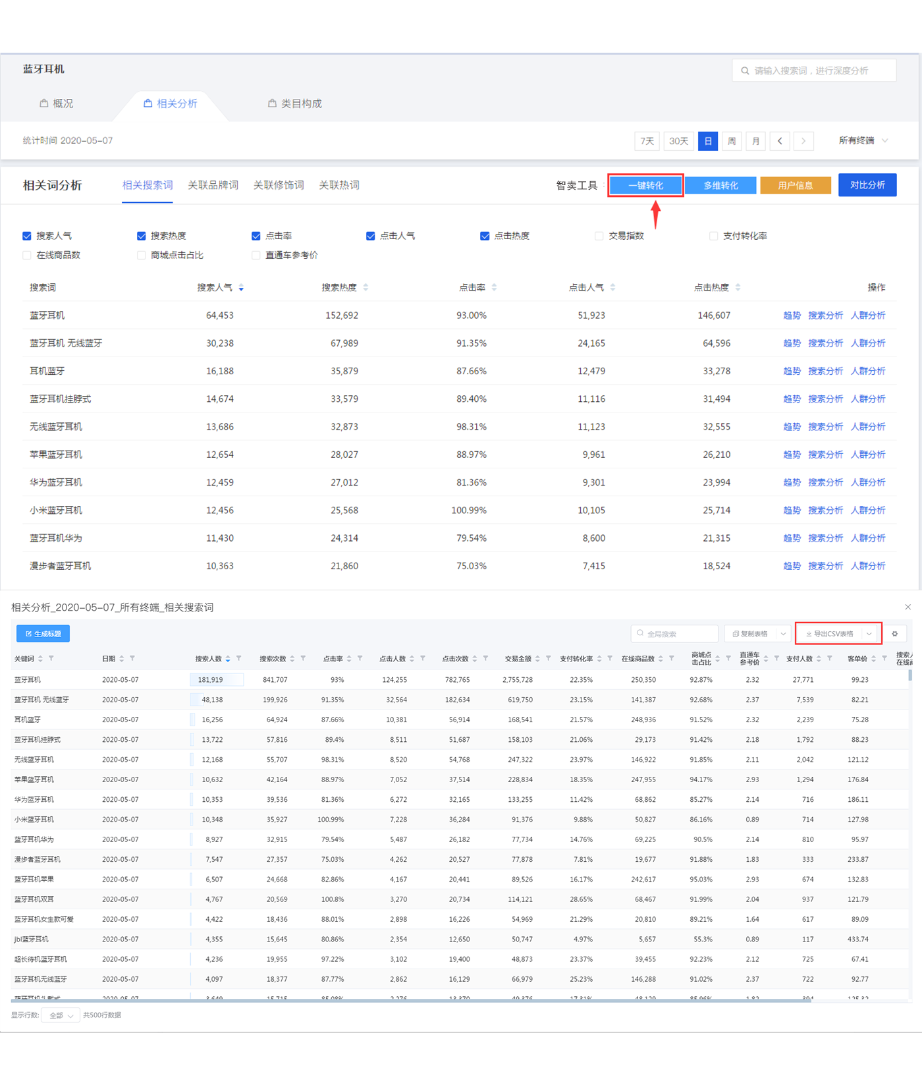Uncheck the 点击率 checkbox

256,236
